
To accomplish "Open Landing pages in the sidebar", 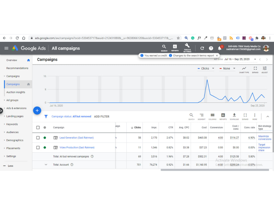I will (15, 116).
